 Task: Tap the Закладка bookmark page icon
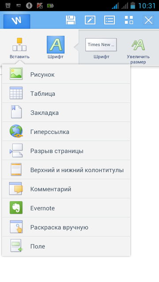click(x=16, y=112)
